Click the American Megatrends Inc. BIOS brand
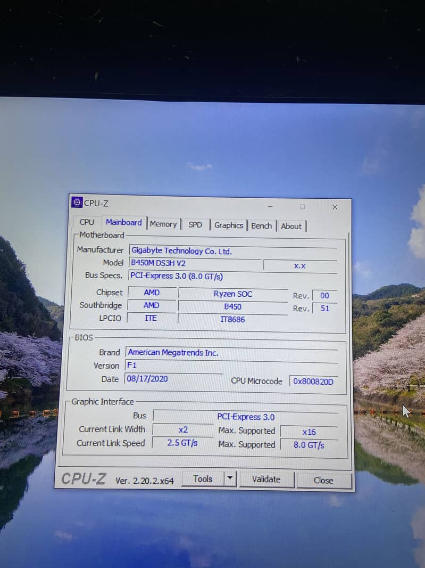 231,352
